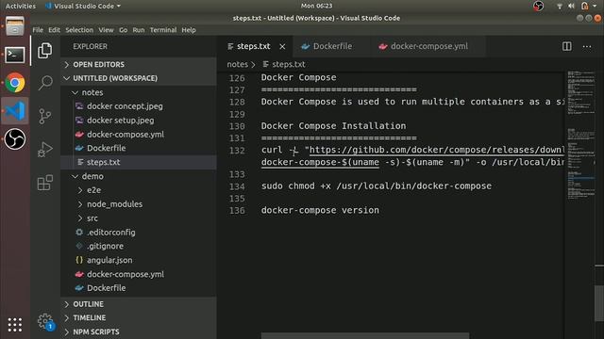Viewport: 604px width, 339px height.
Task: Open the Extensions view
Action: click(45, 183)
